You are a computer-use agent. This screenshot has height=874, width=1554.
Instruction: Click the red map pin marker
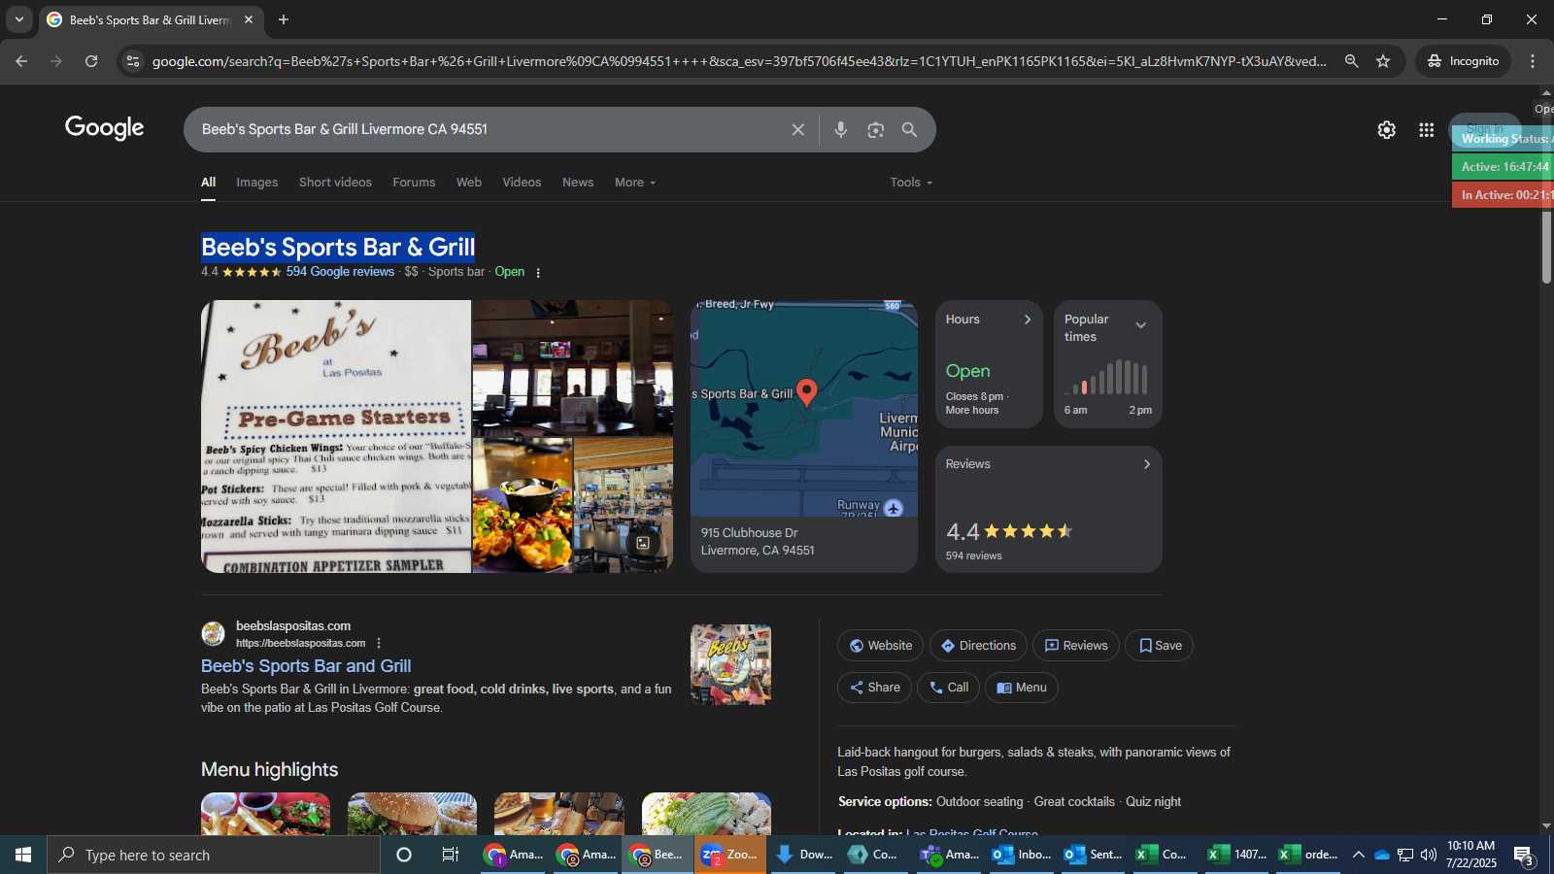click(807, 391)
